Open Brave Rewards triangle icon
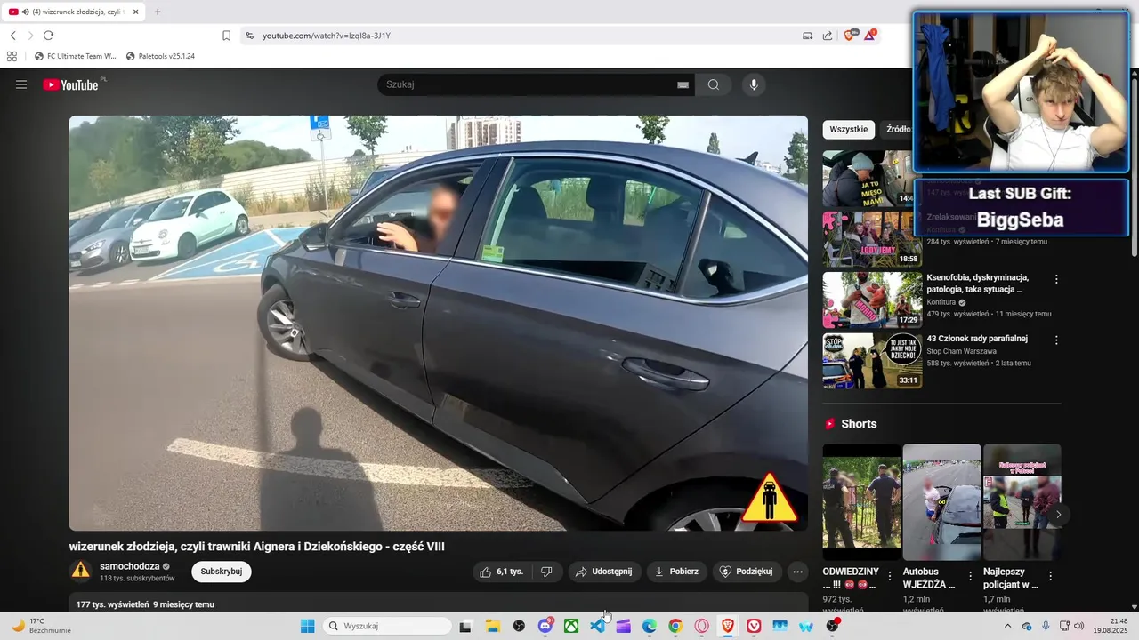This screenshot has height=640, width=1139. coord(870,35)
